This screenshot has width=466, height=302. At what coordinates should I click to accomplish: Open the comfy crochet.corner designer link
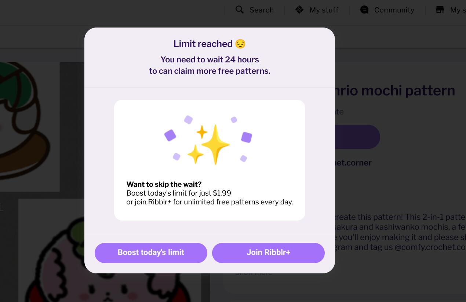coord(353,163)
